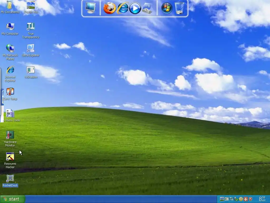270x203 pixels.
Task: Select the RocketDock desktop shortcut
Action: [10, 181]
